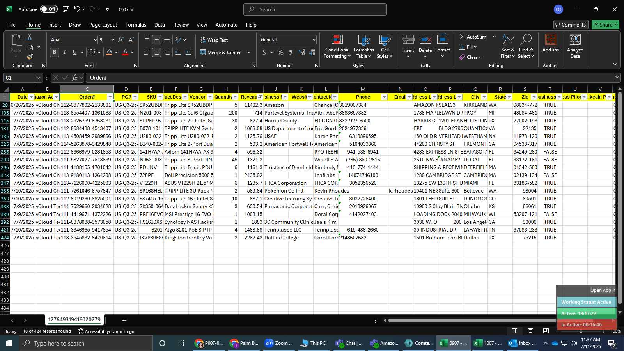The height and width of the screenshot is (351, 624).
Task: Select sheet tab 127649319416020279
Action: [74, 320]
